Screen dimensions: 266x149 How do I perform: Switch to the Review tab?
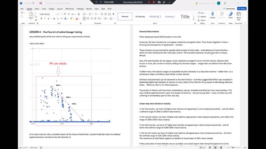pyautogui.click(x=89, y=9)
